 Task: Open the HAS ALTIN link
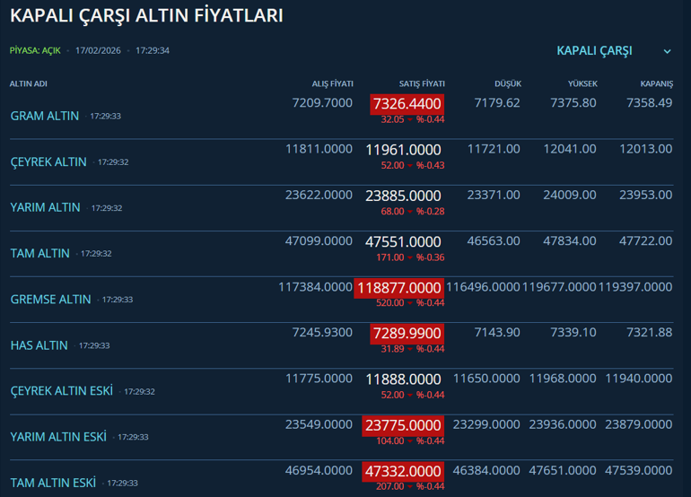point(39,345)
